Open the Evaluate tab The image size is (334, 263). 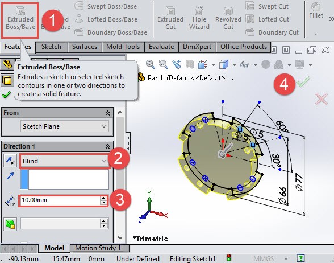(x=161, y=47)
